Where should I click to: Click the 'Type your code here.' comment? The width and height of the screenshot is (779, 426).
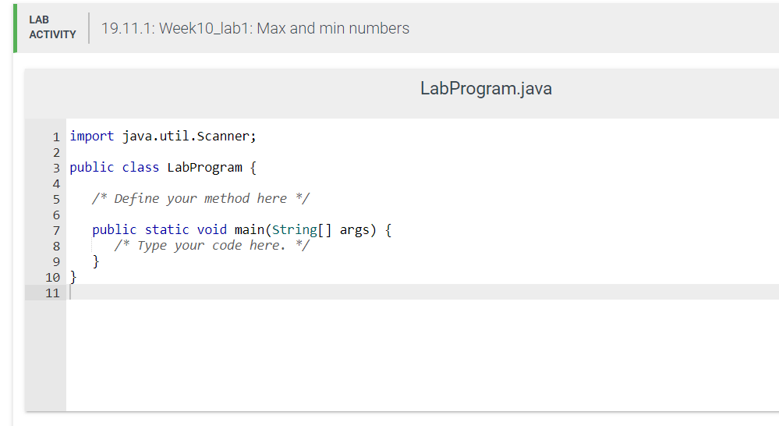212,246
